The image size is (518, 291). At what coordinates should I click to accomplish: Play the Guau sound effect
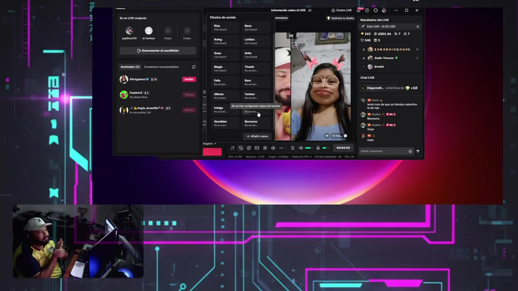tap(225, 55)
